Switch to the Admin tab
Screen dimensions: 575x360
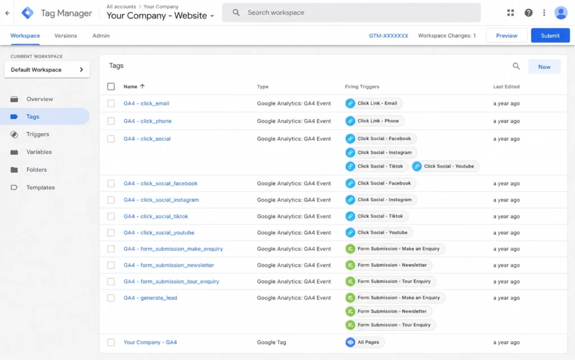(101, 35)
